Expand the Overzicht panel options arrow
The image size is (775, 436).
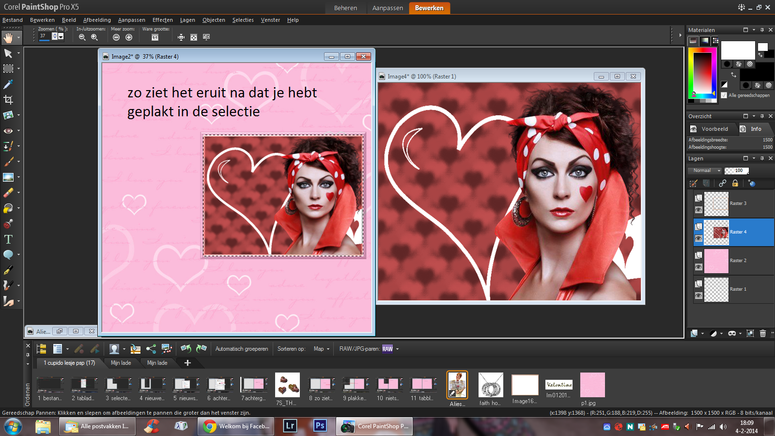tap(754, 116)
